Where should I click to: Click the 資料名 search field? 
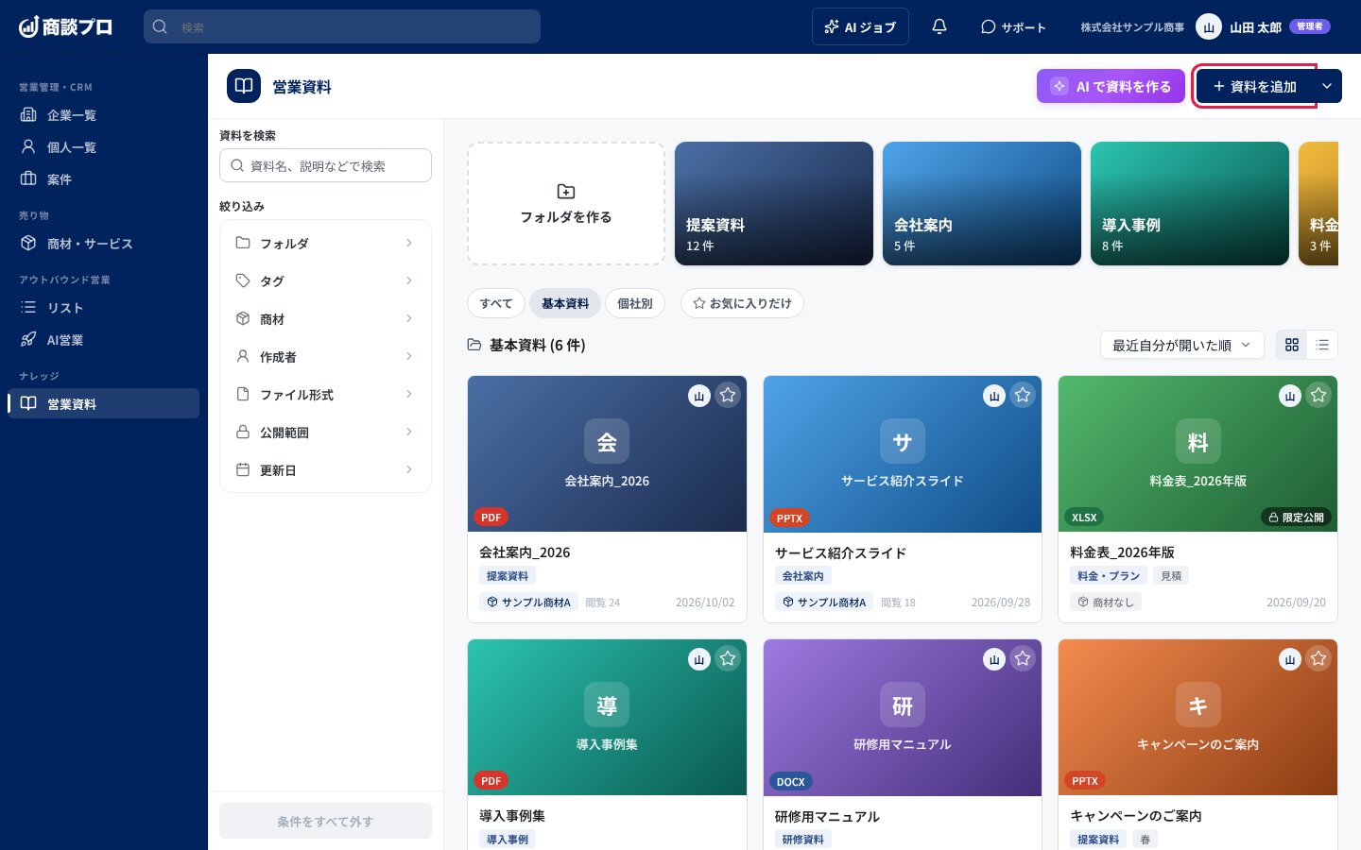(x=325, y=165)
